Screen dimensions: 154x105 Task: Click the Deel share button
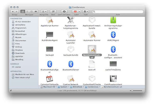tap(53, 12)
